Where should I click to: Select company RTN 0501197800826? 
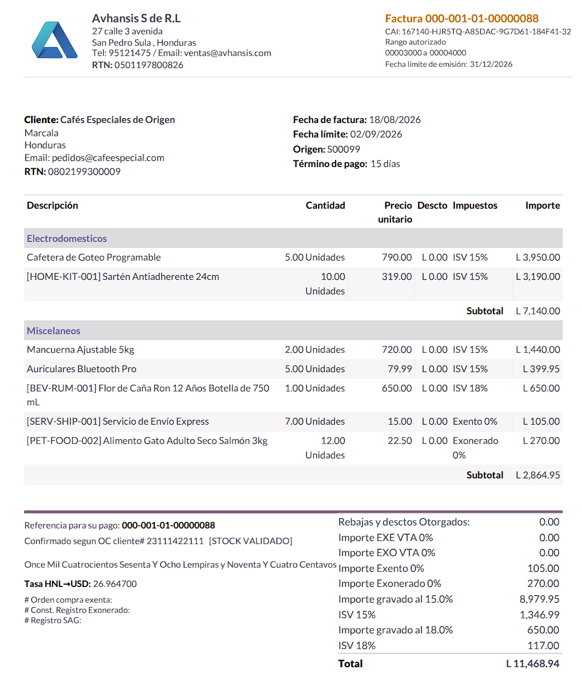point(137,65)
